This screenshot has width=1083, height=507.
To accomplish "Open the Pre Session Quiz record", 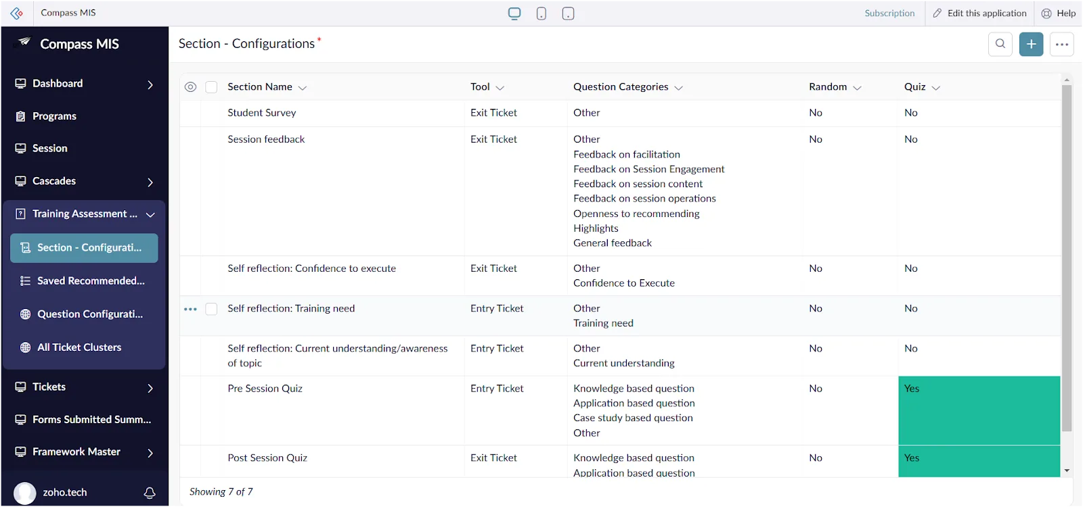I will (265, 389).
